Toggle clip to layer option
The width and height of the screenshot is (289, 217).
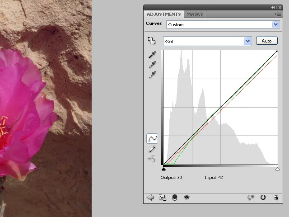coord(175,198)
